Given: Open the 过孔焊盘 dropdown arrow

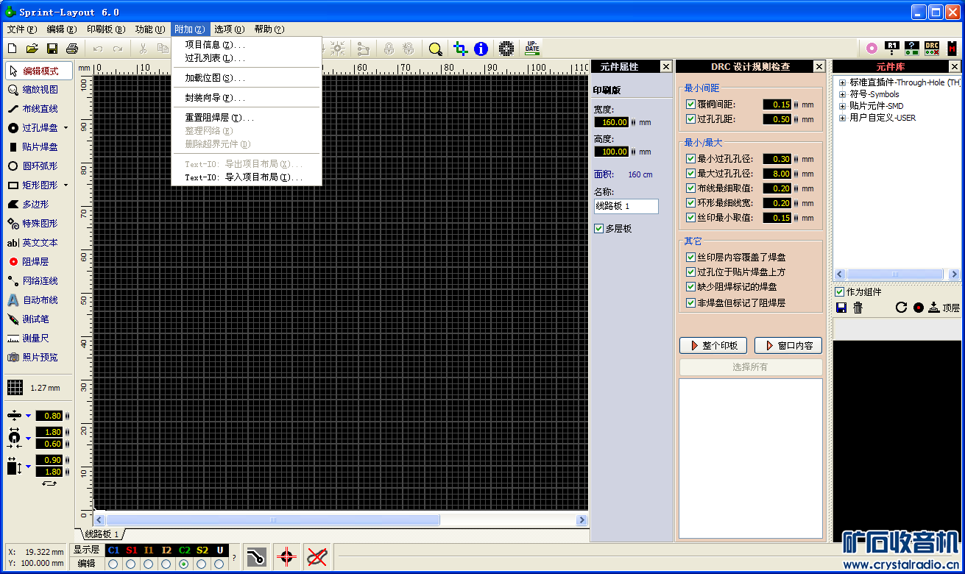Looking at the screenshot, I should 66,128.
